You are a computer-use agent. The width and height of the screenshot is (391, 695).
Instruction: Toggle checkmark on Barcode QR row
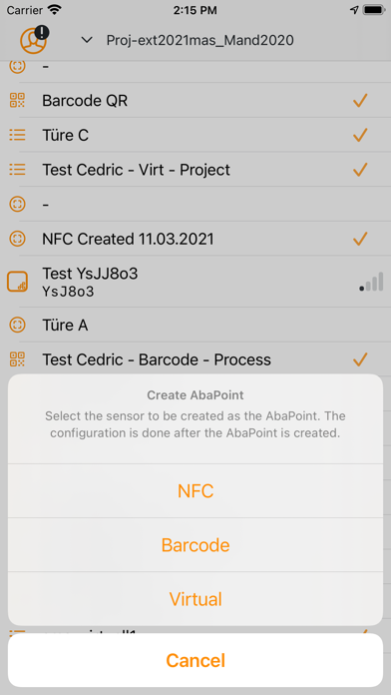coord(360,101)
